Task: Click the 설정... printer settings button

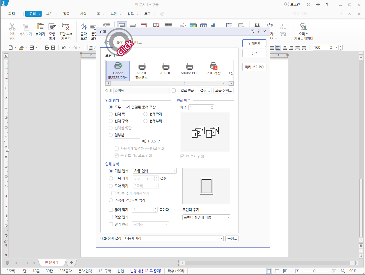Action: pos(204,91)
